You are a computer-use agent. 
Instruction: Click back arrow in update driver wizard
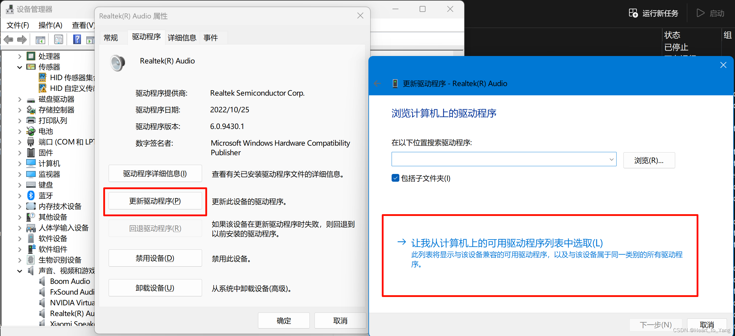click(377, 84)
